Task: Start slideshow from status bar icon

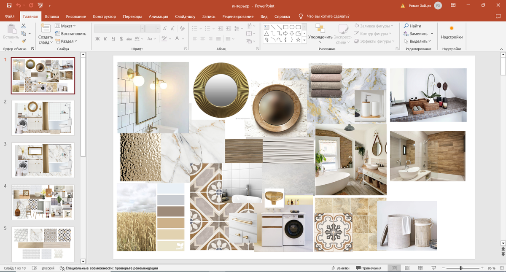Action: coord(433,268)
